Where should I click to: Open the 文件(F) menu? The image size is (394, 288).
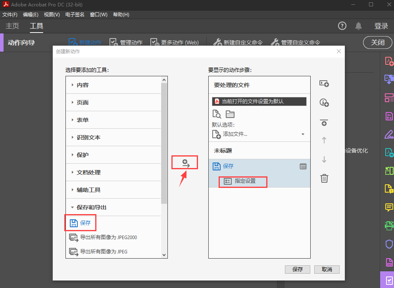point(10,15)
